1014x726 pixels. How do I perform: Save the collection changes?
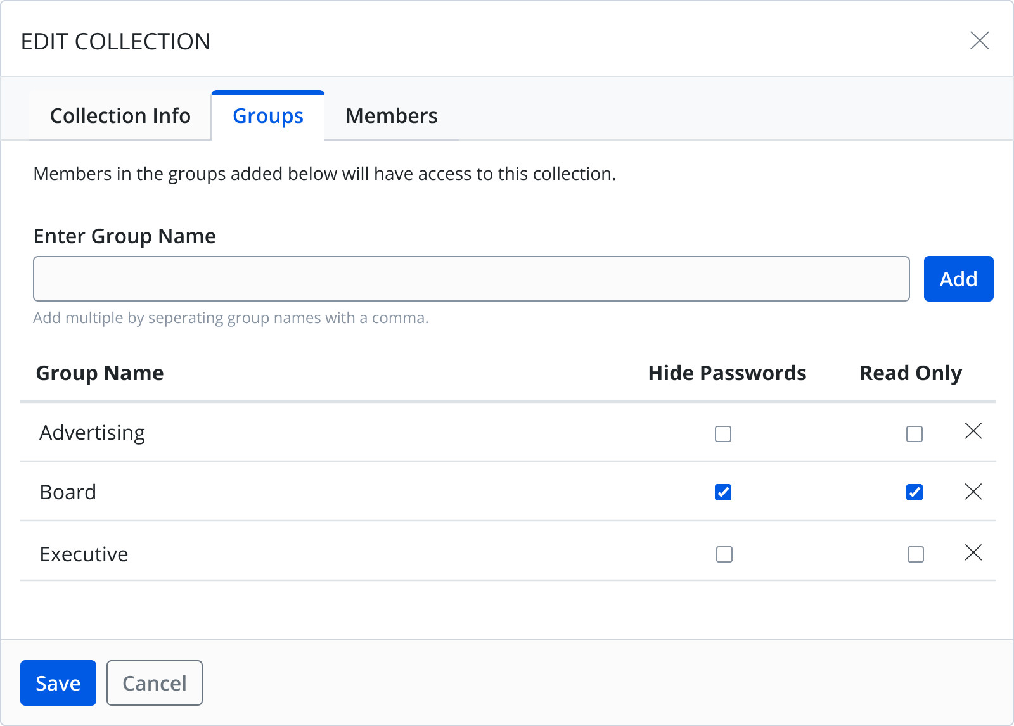pos(58,683)
